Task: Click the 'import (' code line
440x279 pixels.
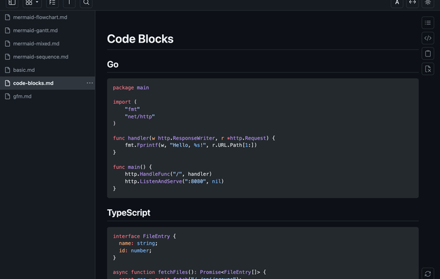Action: tap(124, 102)
